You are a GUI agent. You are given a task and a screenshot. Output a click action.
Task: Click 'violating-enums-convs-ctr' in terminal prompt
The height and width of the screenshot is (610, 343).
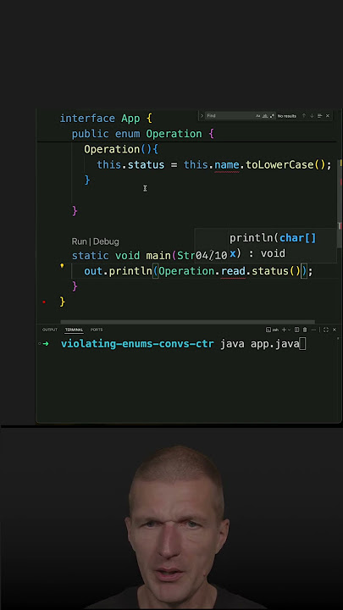[x=137, y=344]
